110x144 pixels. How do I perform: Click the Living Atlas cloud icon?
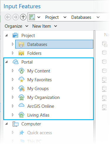pyautogui.click(x=21, y=115)
